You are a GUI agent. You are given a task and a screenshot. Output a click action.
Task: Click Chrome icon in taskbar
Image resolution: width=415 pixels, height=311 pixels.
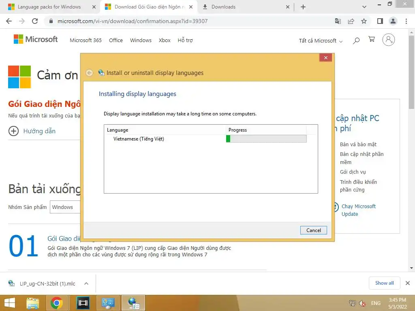56,303
